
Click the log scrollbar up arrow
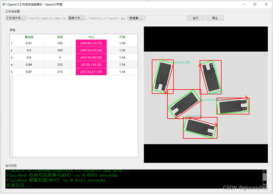pos(264,172)
